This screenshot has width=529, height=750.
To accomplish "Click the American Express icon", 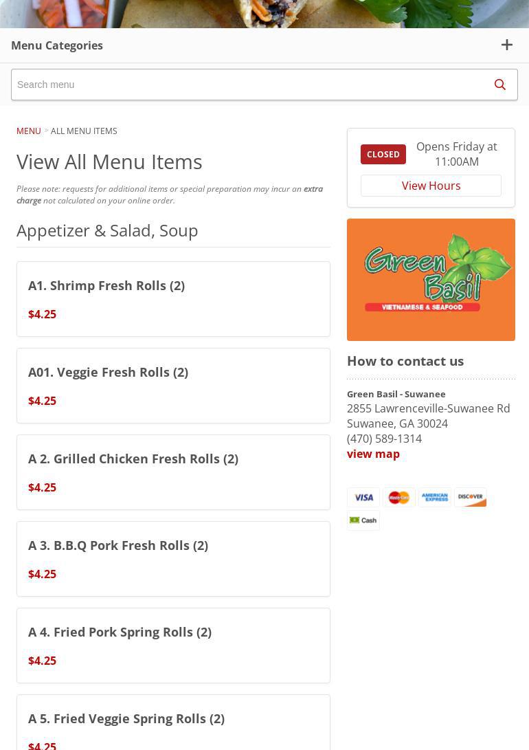I will coord(435,498).
